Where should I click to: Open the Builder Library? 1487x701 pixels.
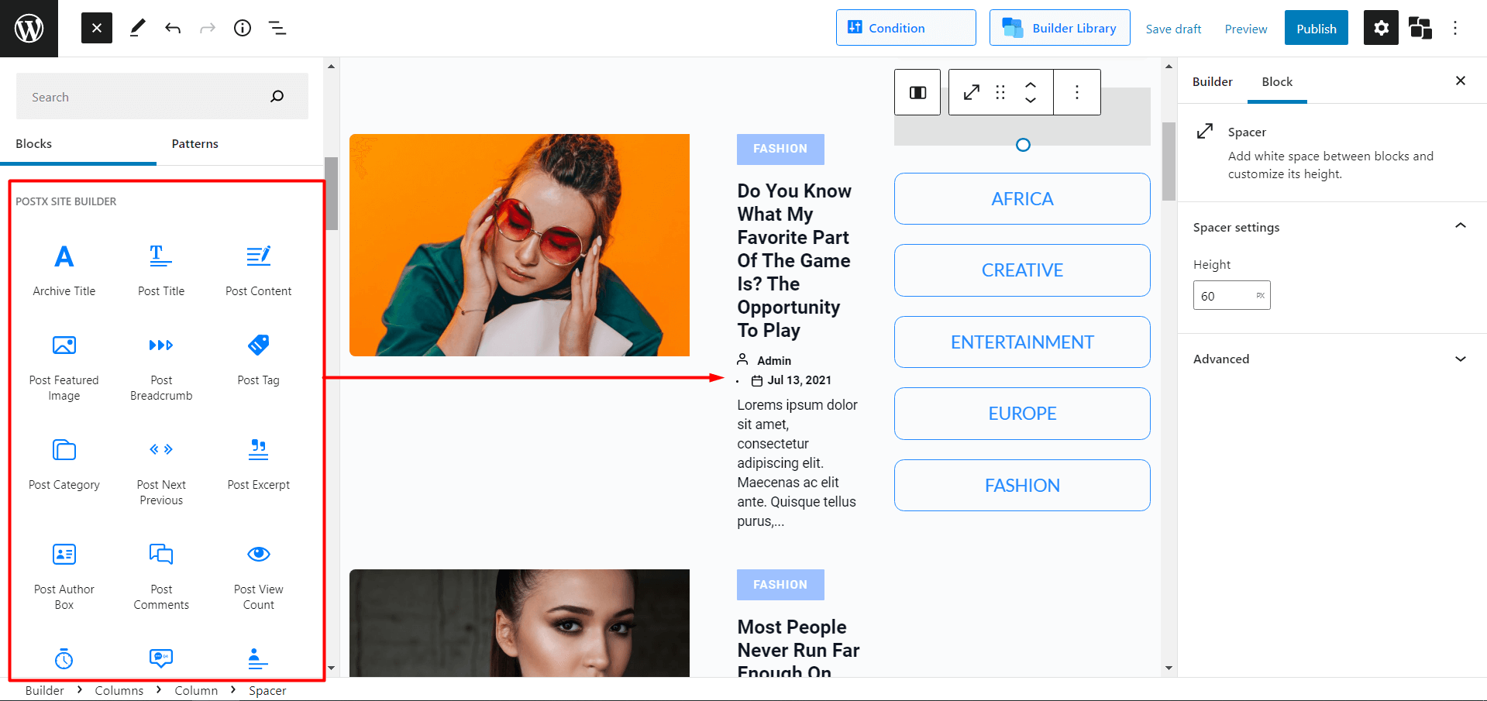point(1059,29)
